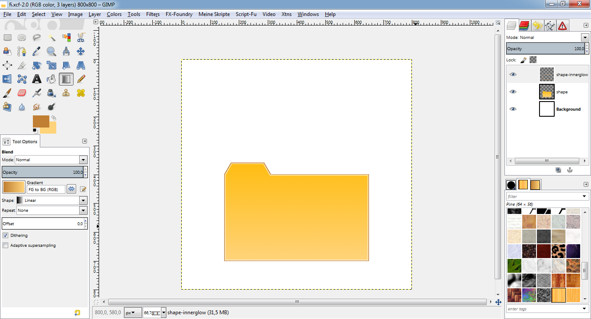The height and width of the screenshot is (319, 591).
Task: Anchor the floating layer button
Action: 570,170
